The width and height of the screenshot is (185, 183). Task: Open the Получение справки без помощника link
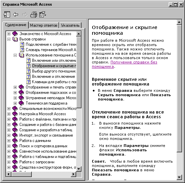[125, 64]
